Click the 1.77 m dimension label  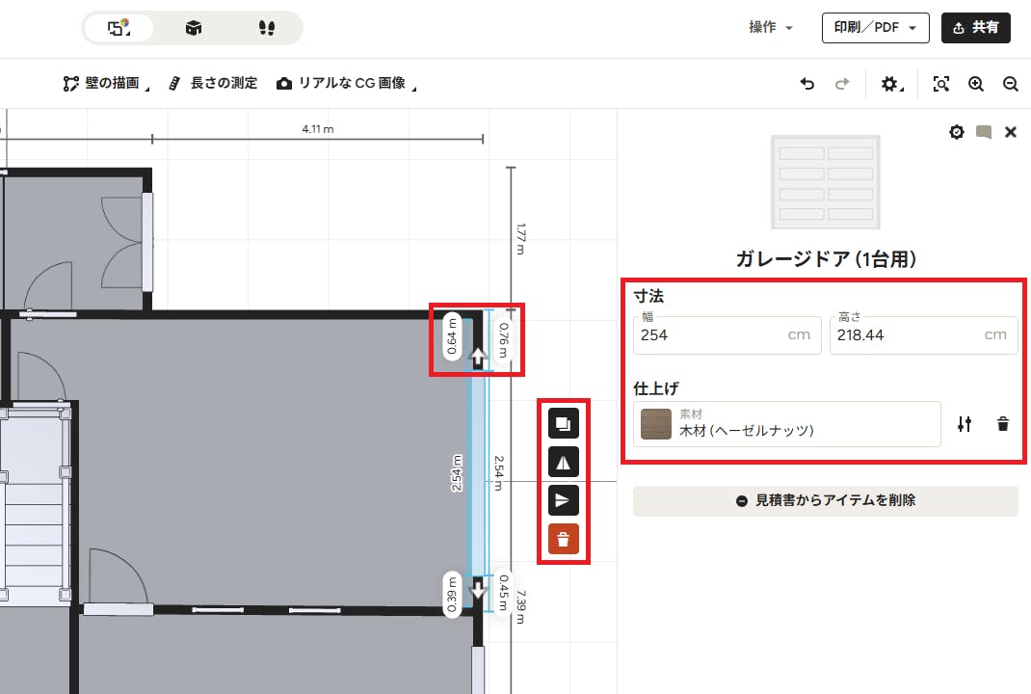(520, 239)
